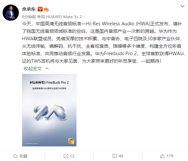Viewport: 188px width, 161px height.
Task: Click the HUAWEI Mate Xs 2 source link
Action: (x=64, y=17)
